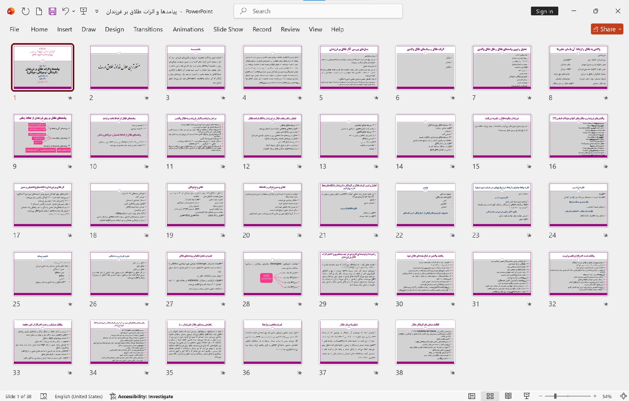This screenshot has width=629, height=401.
Task: Click Accessibility: Investigate in status bar
Action: pyautogui.click(x=141, y=396)
